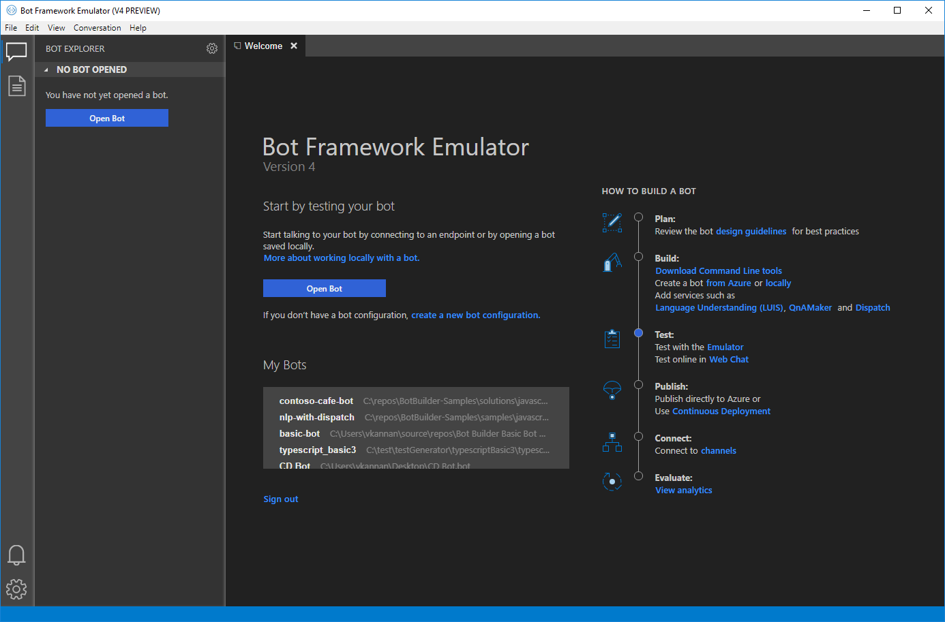Click the Welcome tab's page icon
This screenshot has height=622, width=945.
[237, 46]
